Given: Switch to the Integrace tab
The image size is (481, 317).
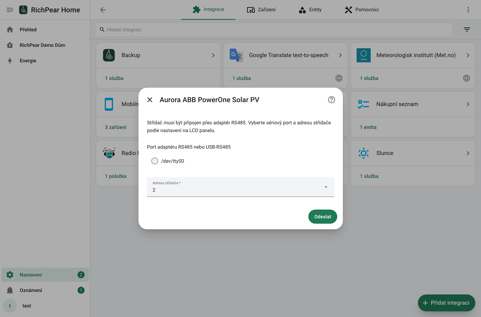Looking at the screenshot, I should [208, 10].
